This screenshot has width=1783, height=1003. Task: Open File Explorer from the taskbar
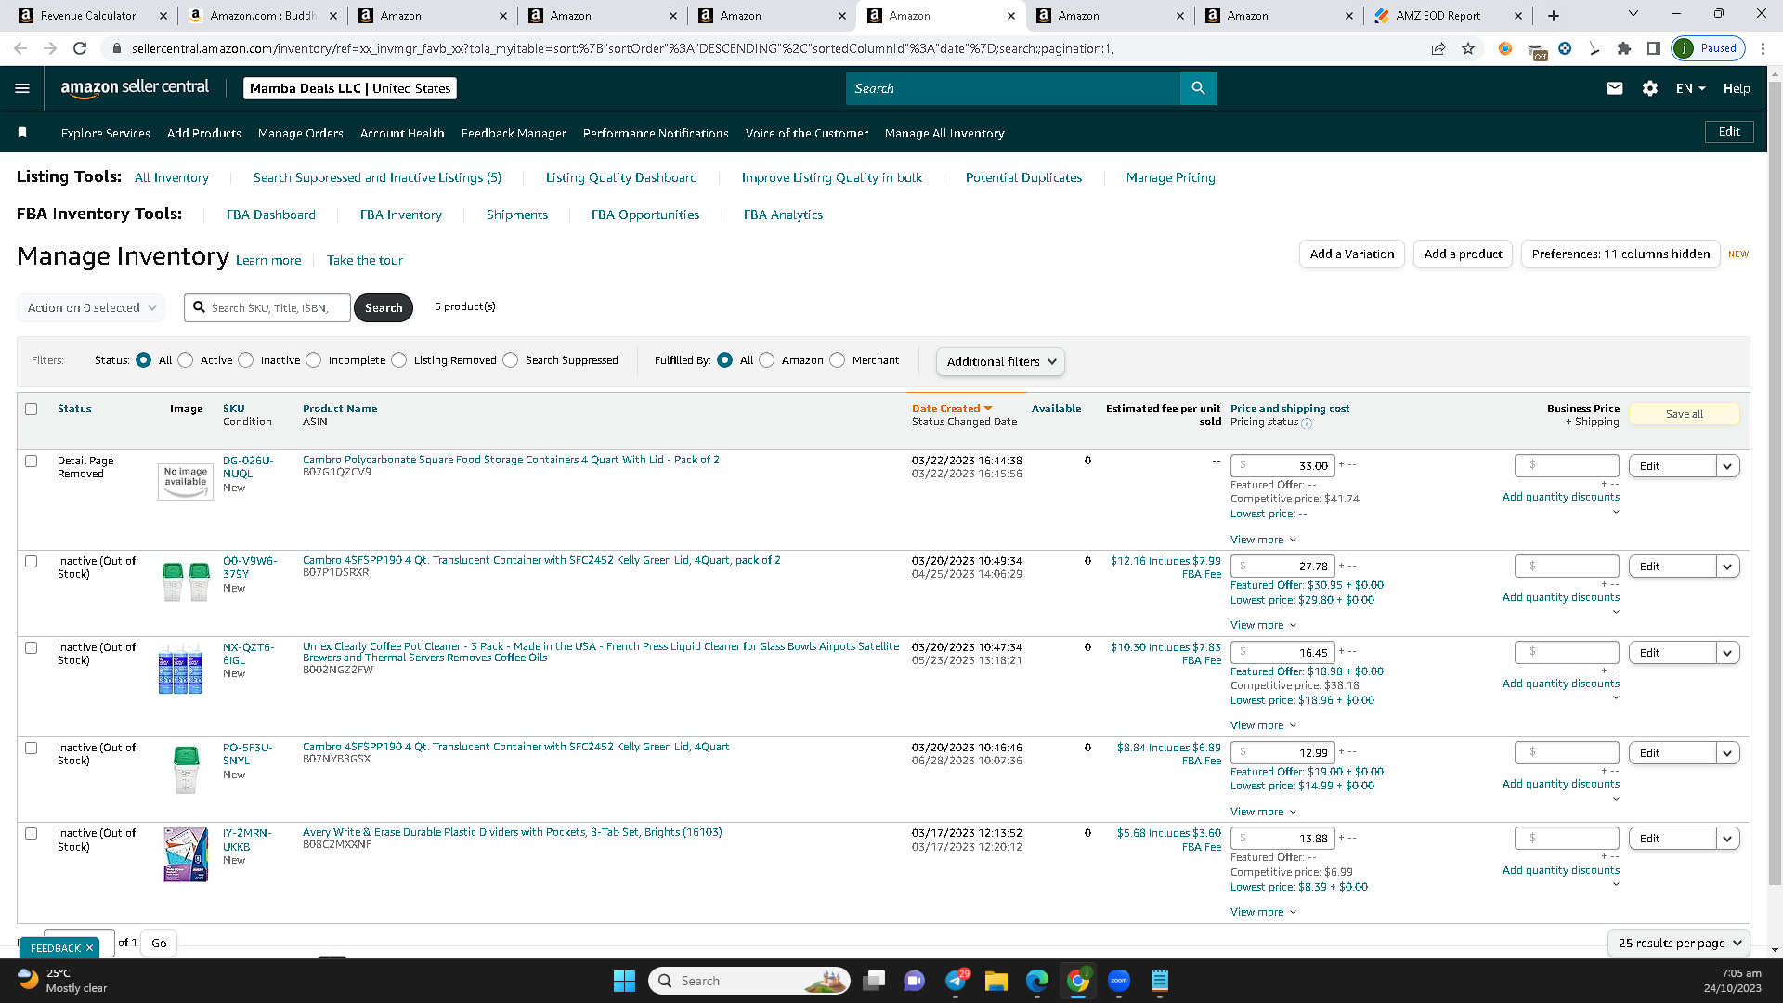click(x=996, y=981)
